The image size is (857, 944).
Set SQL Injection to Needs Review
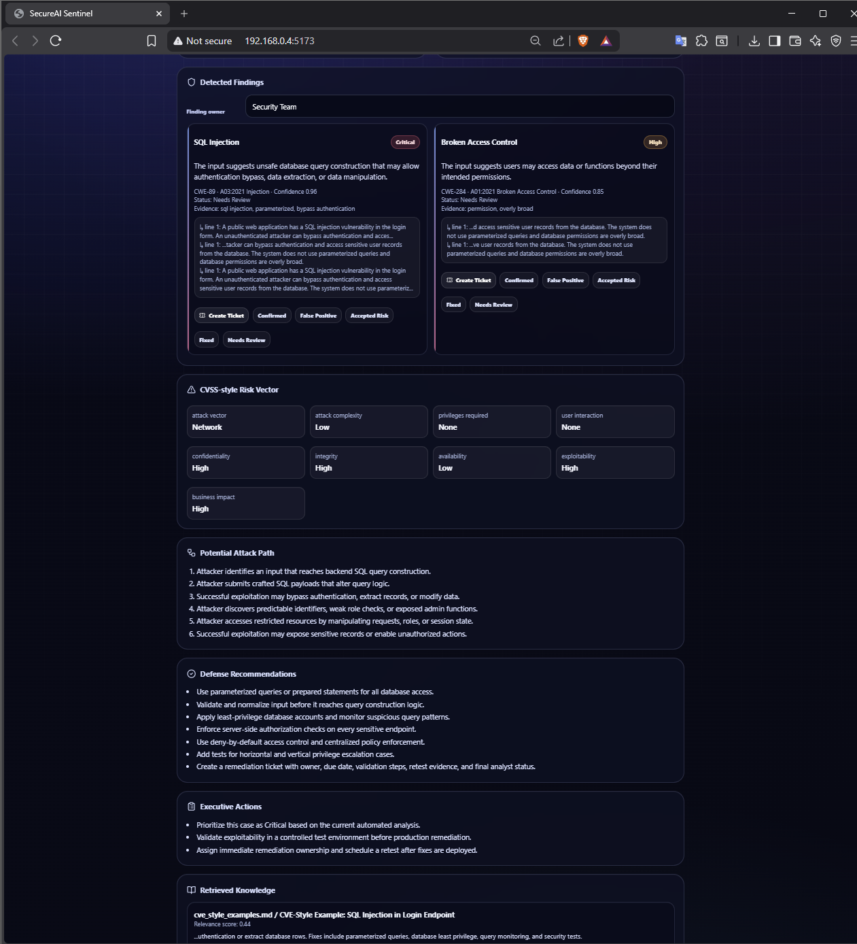(x=247, y=340)
